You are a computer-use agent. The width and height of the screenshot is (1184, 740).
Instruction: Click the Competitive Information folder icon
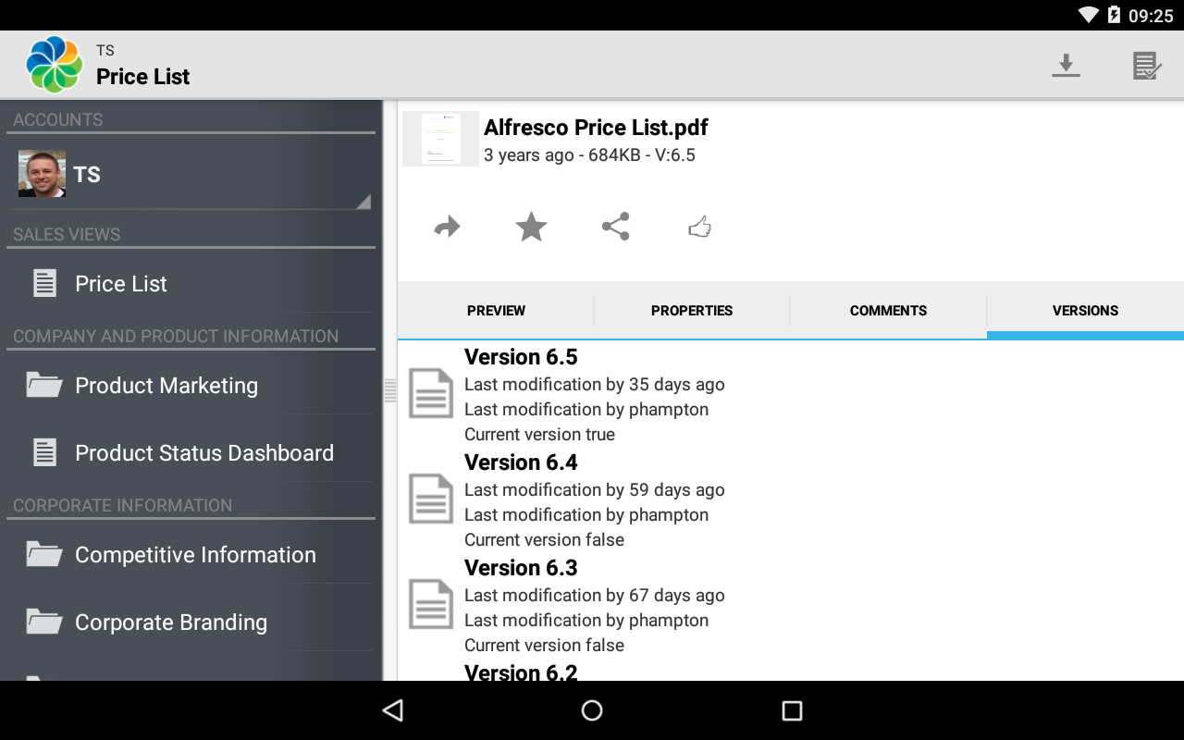[x=44, y=553]
